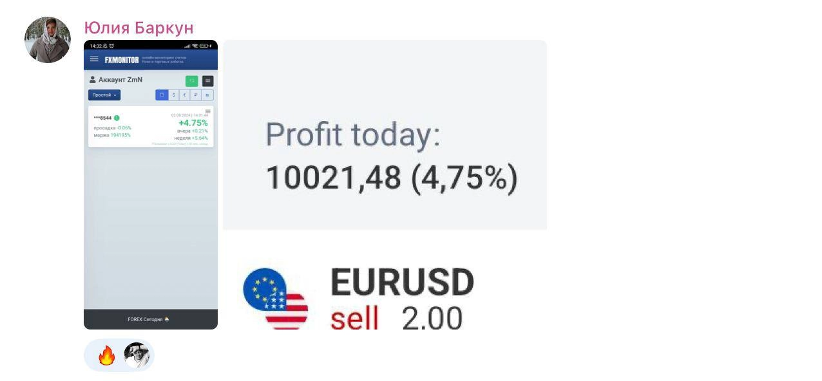Click the green refresh button
This screenshot has width=822, height=381.
(x=191, y=81)
